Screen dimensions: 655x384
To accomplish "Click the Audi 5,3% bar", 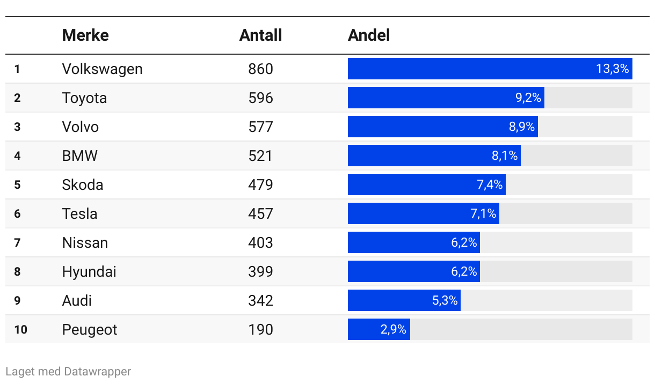I will click(x=404, y=300).
